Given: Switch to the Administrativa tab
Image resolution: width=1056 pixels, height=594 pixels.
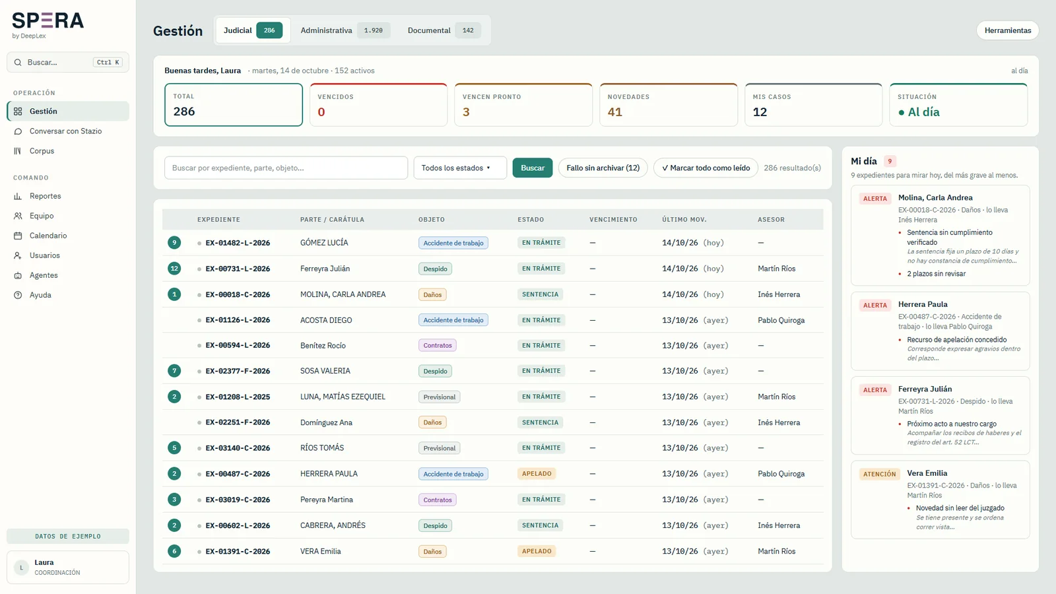Looking at the screenshot, I should click(345, 30).
